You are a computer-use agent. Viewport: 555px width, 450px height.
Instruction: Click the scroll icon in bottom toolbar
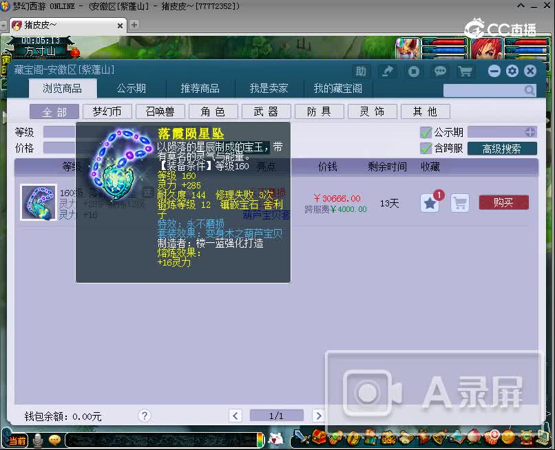(406, 438)
